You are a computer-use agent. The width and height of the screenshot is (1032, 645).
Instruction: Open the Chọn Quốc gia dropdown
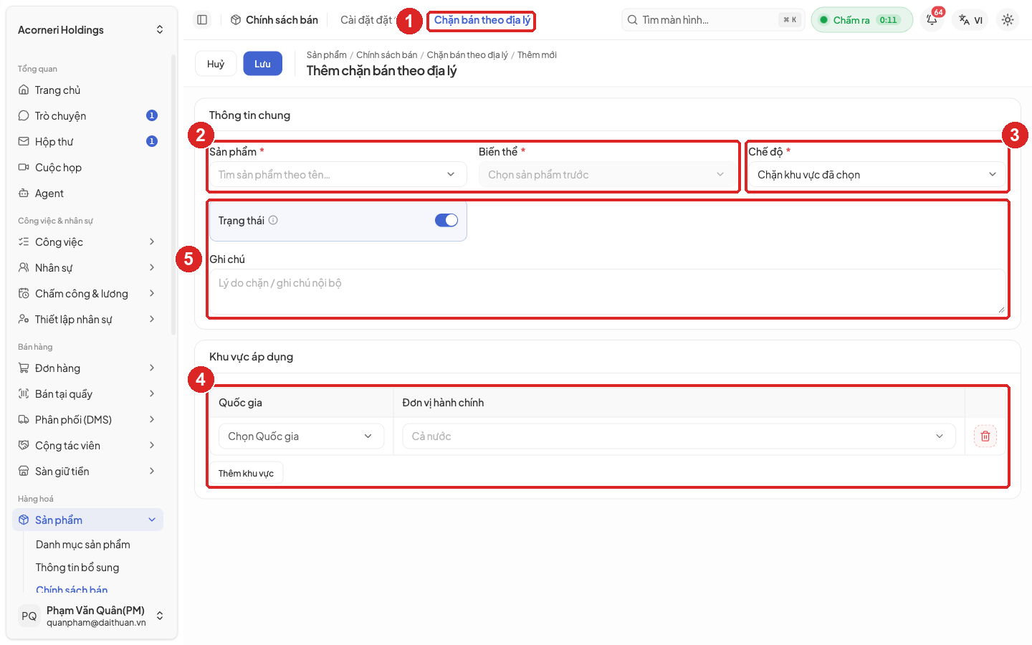pos(301,436)
